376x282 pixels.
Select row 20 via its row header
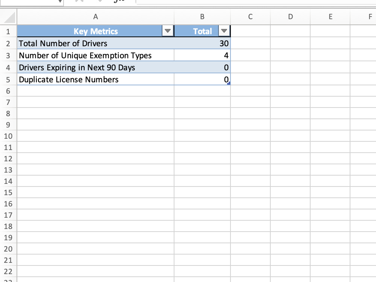(x=8, y=249)
